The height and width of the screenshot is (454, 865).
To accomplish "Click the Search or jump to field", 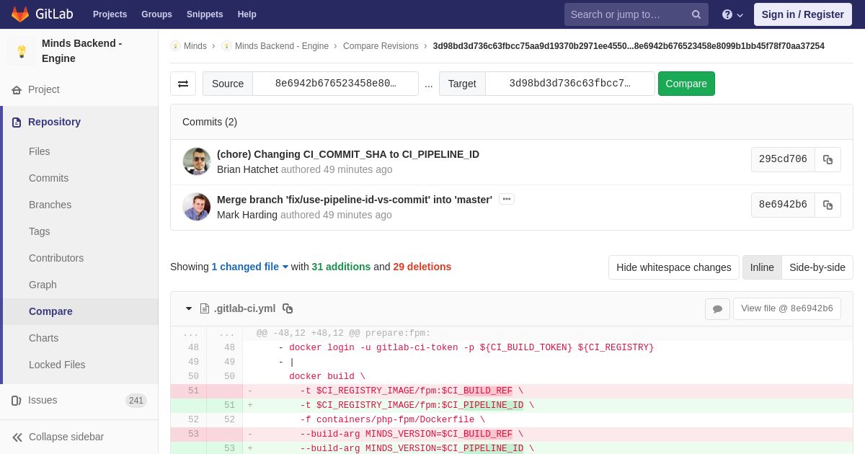I will (x=627, y=14).
